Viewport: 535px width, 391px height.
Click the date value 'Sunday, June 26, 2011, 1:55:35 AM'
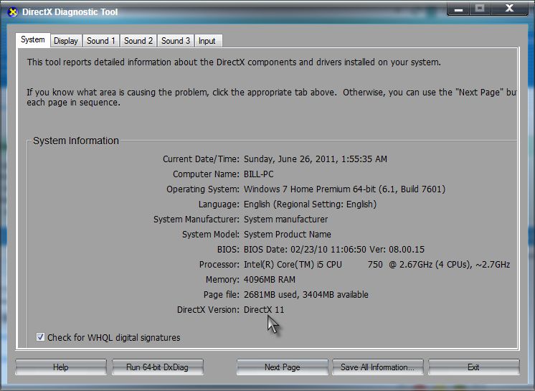pos(316,159)
